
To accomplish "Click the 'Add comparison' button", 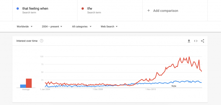I will (x=165, y=11).
